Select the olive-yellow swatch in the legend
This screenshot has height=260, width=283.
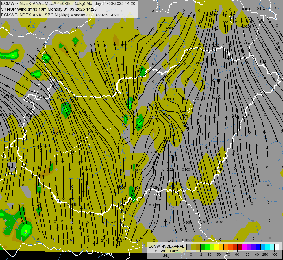[x=193, y=247]
